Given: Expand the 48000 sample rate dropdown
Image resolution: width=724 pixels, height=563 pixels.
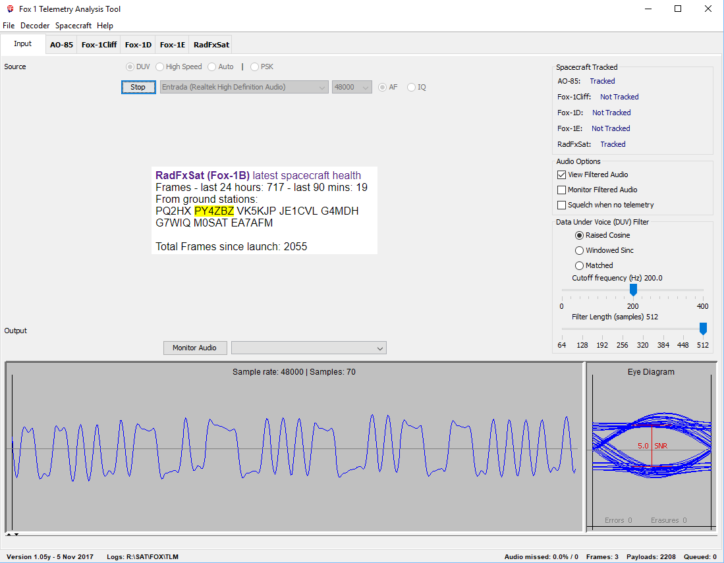Looking at the screenshot, I should [352, 87].
